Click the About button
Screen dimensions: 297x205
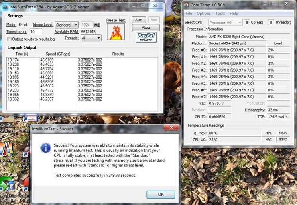point(146,27)
